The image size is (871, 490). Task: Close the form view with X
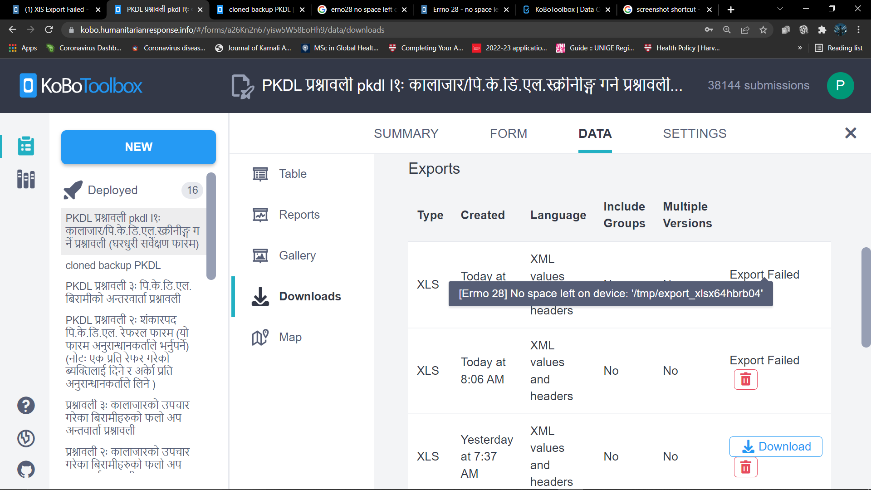coord(851,133)
